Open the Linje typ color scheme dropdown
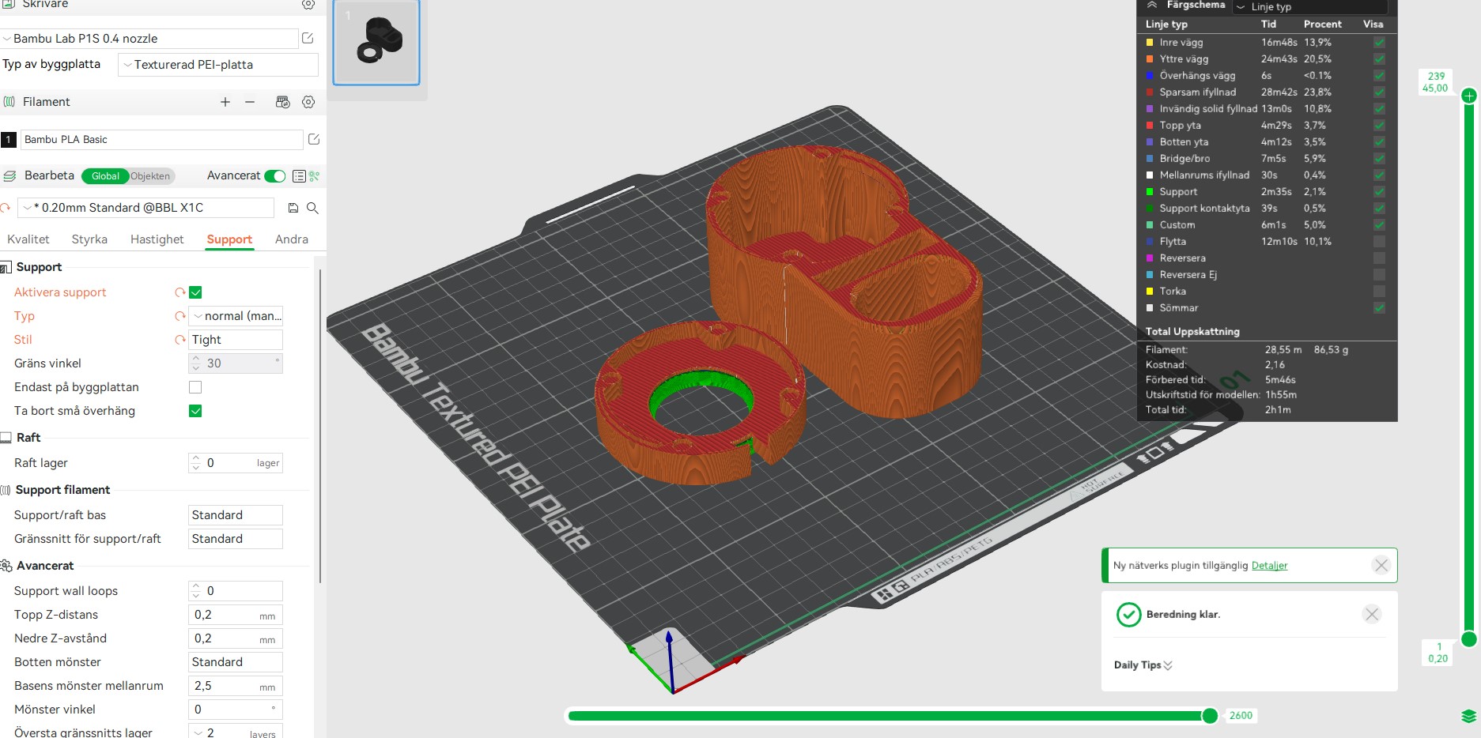1481x738 pixels. click(1309, 6)
